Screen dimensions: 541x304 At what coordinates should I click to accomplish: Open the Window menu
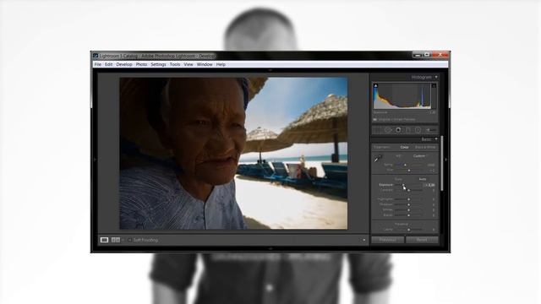pyautogui.click(x=205, y=64)
